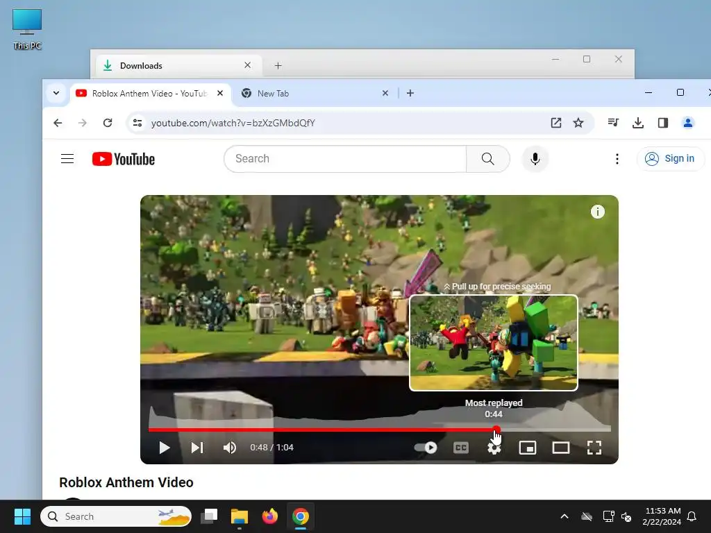Screen dimensions: 711x533
Task: Toggle the autoplay switch
Action: point(426,448)
